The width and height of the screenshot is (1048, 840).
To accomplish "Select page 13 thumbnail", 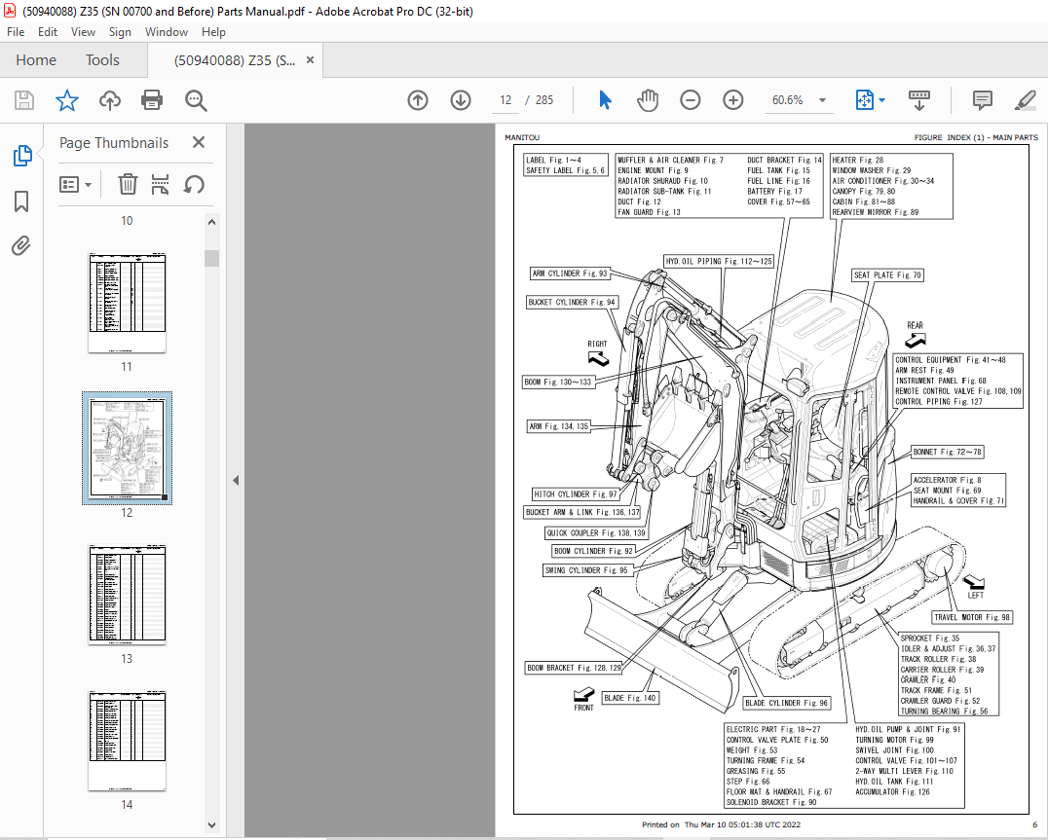I will point(127,595).
